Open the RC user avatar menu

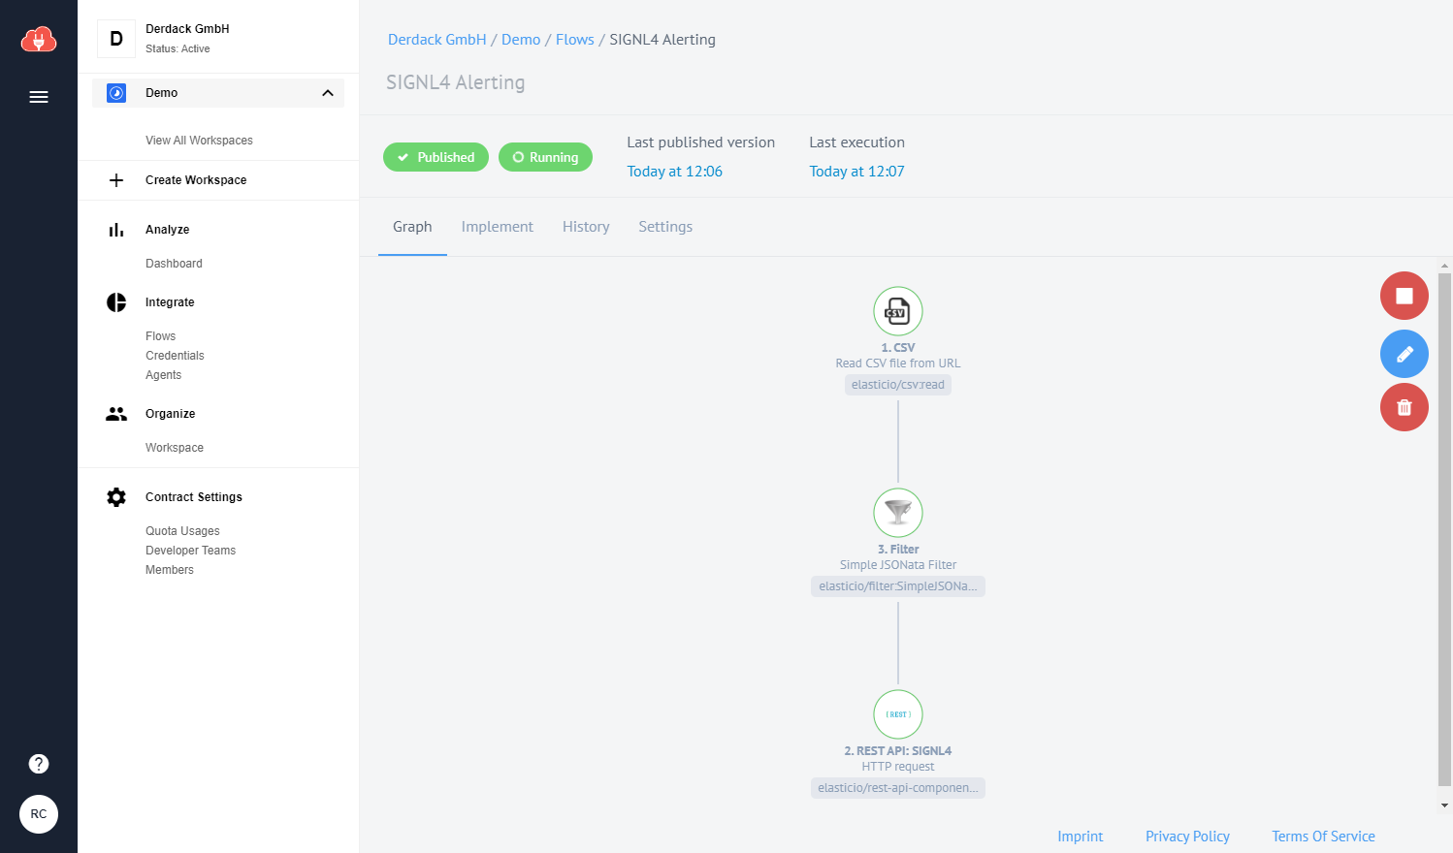(x=39, y=814)
